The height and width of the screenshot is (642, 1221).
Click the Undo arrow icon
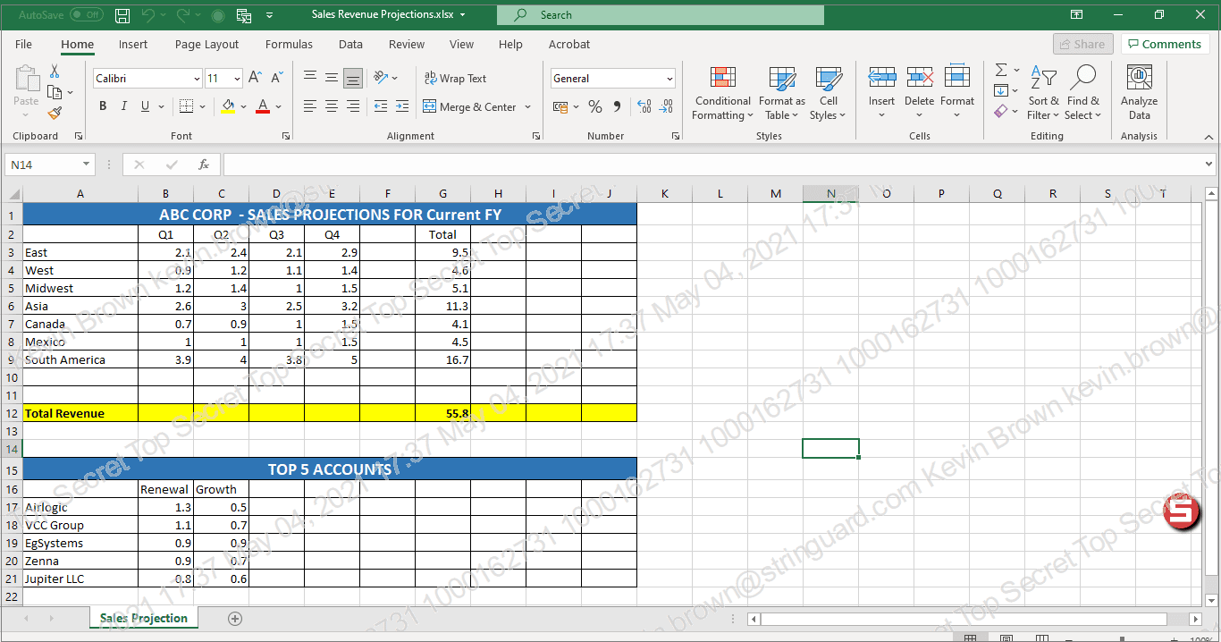point(148,15)
